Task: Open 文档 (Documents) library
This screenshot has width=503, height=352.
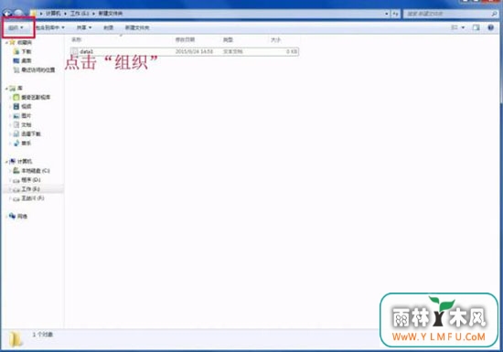Action: pyautogui.click(x=27, y=124)
